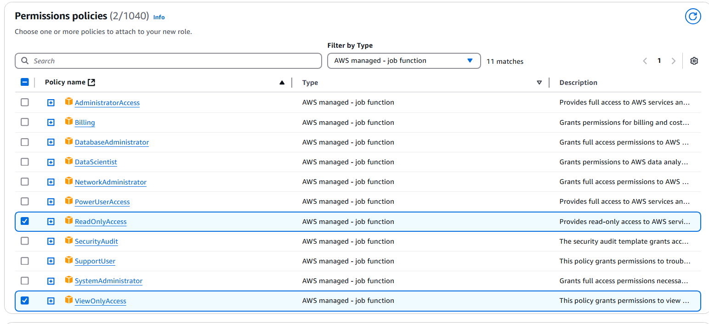Open the NetworkAdministrator policy link
Image resolution: width=709 pixels, height=324 pixels.
pyautogui.click(x=110, y=182)
